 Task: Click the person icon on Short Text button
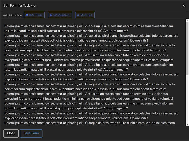point(78,15)
